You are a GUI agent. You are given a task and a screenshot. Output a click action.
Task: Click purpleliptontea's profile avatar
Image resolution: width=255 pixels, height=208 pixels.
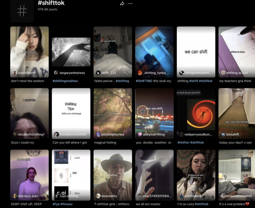click(x=98, y=134)
